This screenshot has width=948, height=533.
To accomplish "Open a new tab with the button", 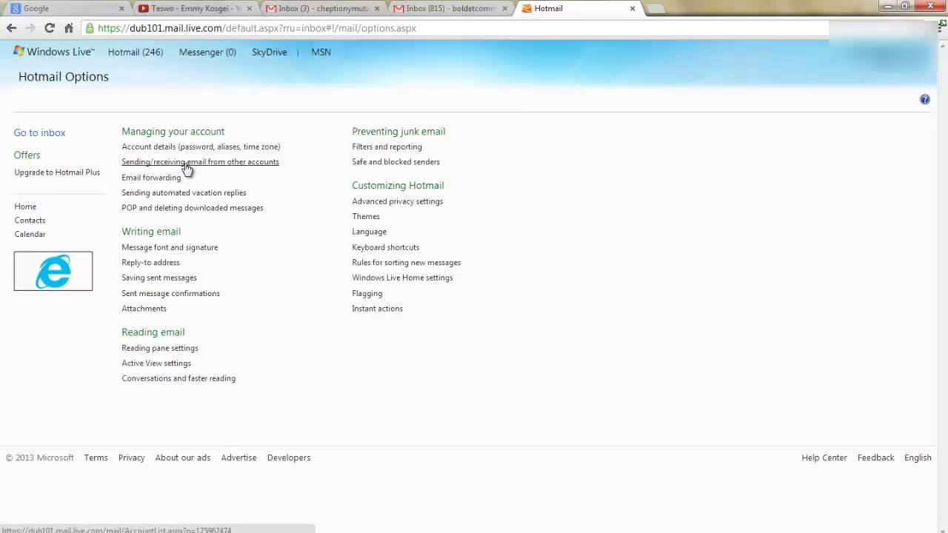I will point(655,9).
